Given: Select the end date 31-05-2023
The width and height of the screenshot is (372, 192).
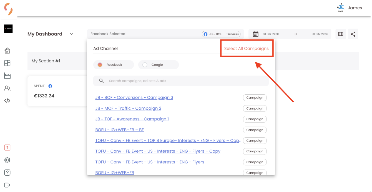Looking at the screenshot, I should 320,34.
